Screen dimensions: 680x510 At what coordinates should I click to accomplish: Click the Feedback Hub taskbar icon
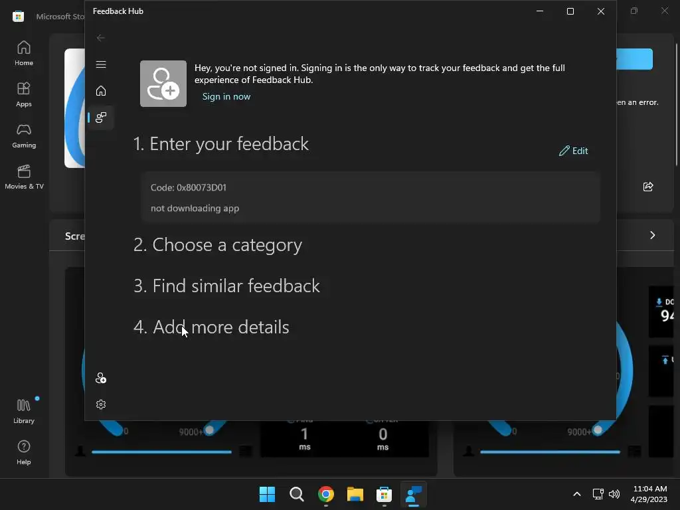413,494
